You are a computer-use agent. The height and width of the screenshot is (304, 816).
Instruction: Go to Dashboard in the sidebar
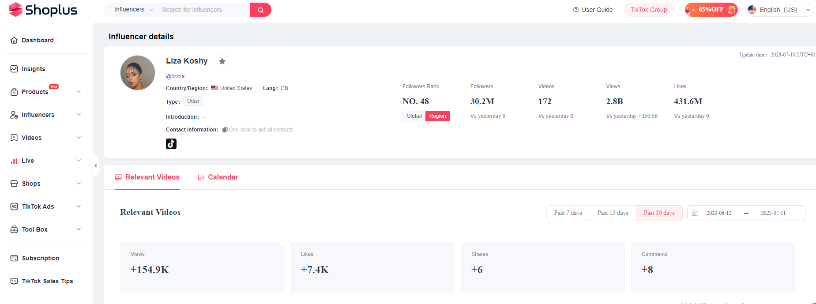[x=38, y=40]
